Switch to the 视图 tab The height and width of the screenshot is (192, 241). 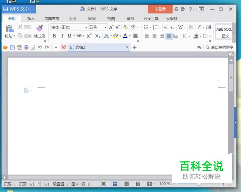pyautogui.click(x=111, y=18)
